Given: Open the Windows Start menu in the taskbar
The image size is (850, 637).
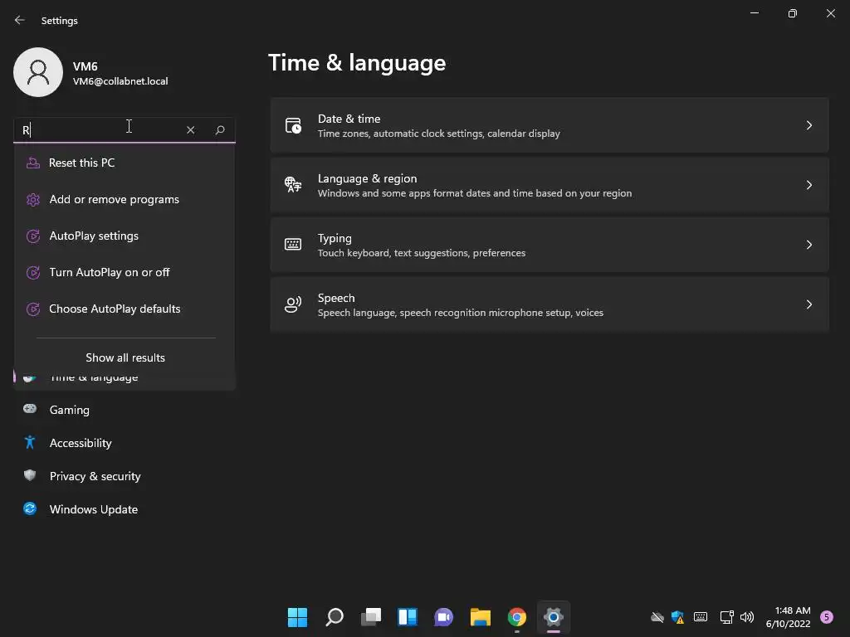Looking at the screenshot, I should [x=297, y=617].
